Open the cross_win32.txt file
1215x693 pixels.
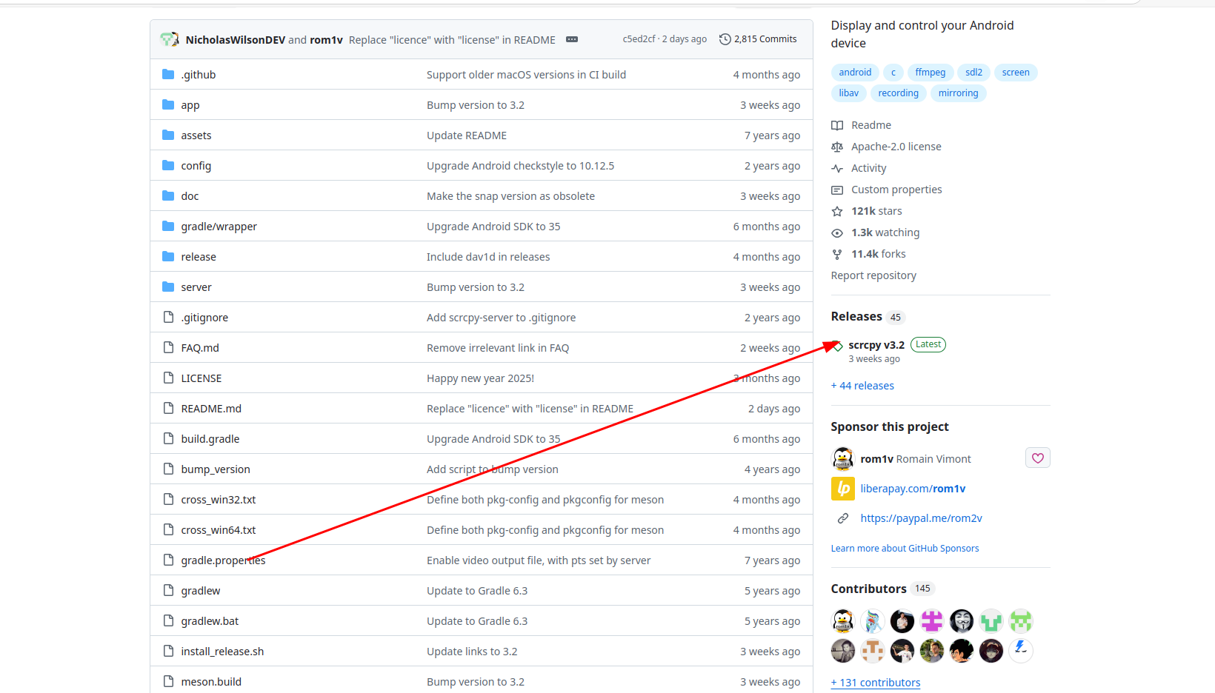point(219,500)
